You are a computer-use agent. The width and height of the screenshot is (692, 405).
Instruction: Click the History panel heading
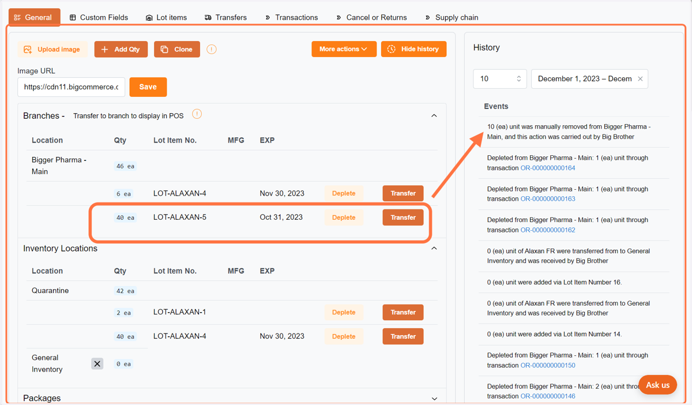coord(487,47)
